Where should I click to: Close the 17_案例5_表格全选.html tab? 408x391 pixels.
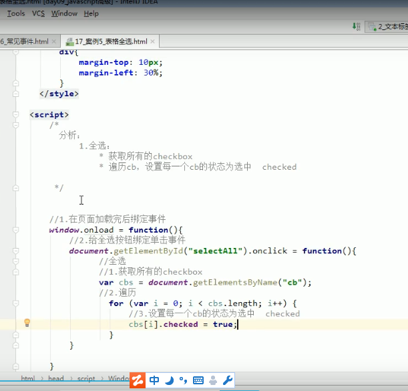pyautogui.click(x=152, y=41)
